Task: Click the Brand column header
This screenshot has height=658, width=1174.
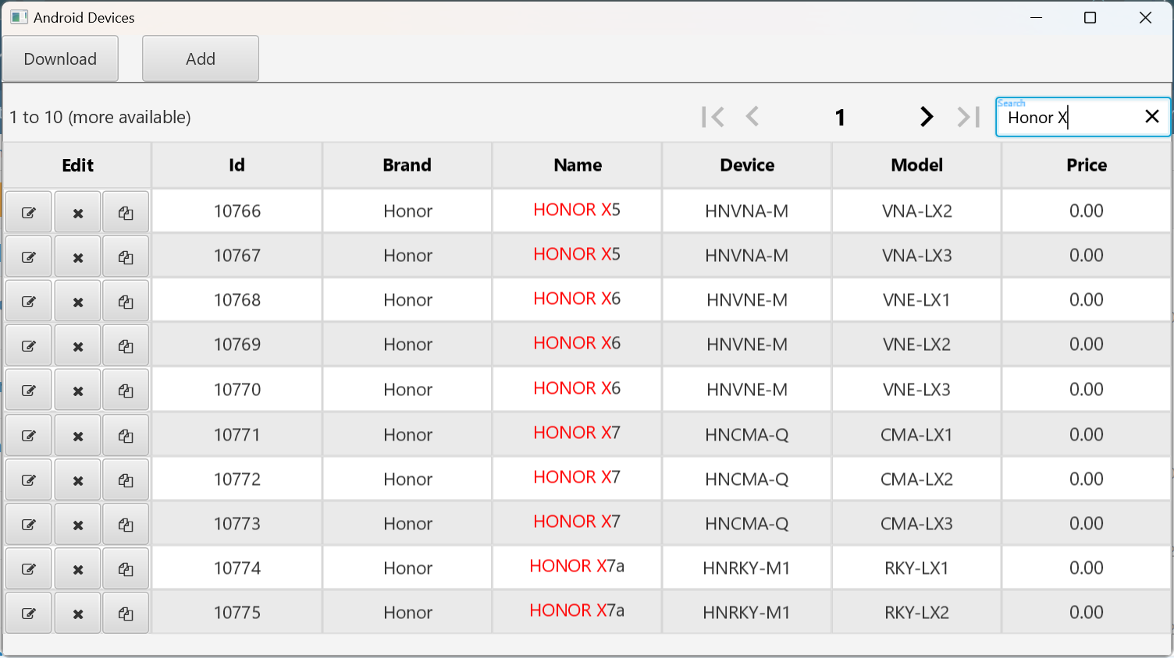Action: tap(407, 165)
